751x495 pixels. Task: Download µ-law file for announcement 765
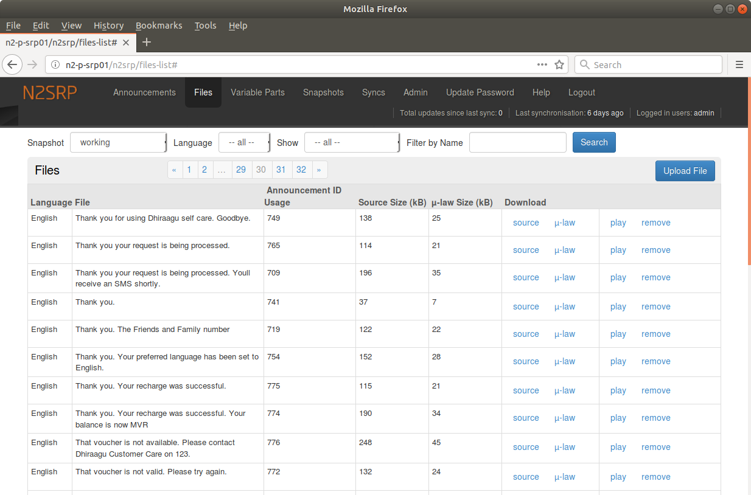pyautogui.click(x=565, y=250)
